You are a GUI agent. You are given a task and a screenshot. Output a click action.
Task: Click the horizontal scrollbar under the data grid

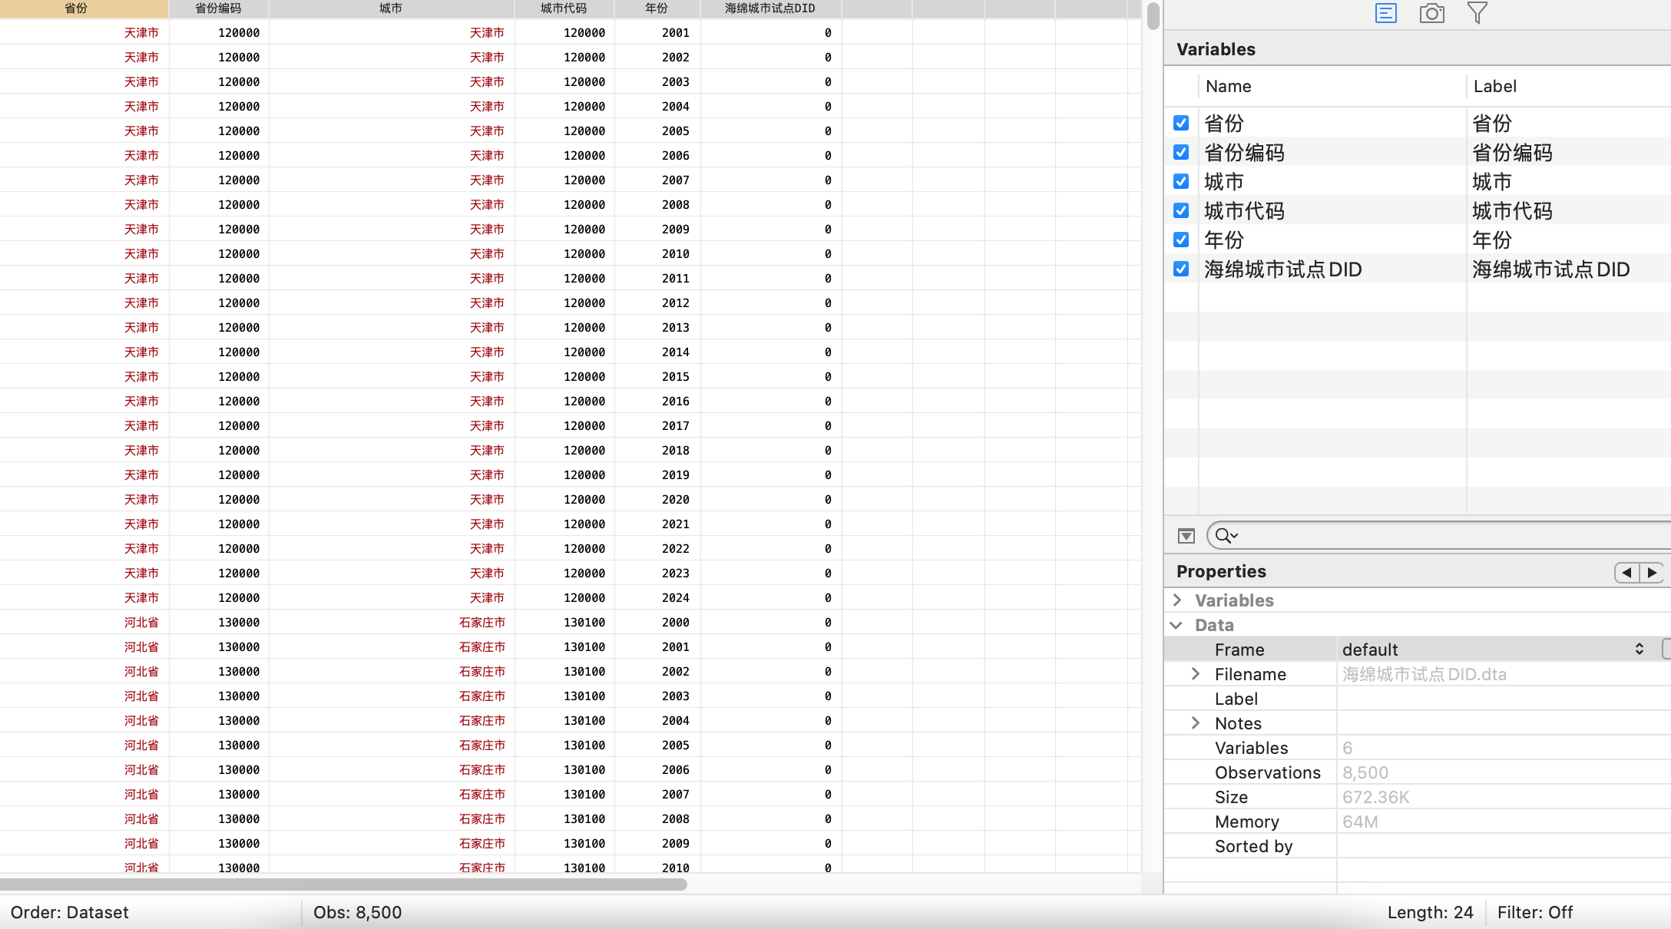[343, 884]
